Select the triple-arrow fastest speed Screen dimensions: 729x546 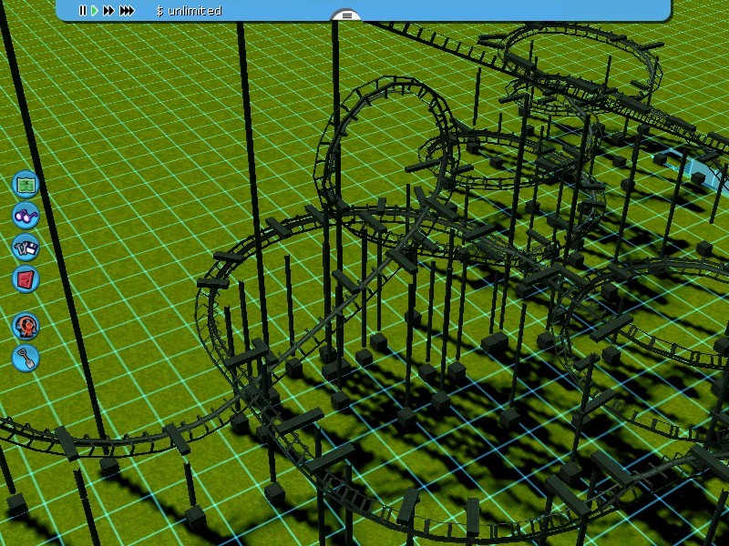click(x=127, y=10)
